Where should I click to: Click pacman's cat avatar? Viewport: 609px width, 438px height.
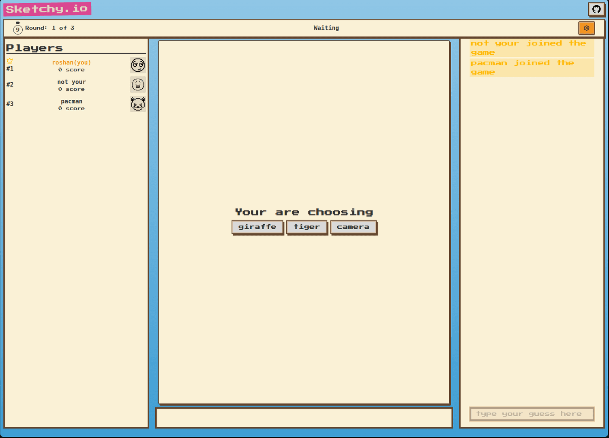pyautogui.click(x=138, y=104)
